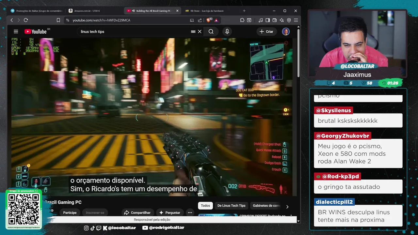This screenshot has height=235, width=418.
Task: Mute the audio icon on the YouTube tab
Action: pos(133,11)
